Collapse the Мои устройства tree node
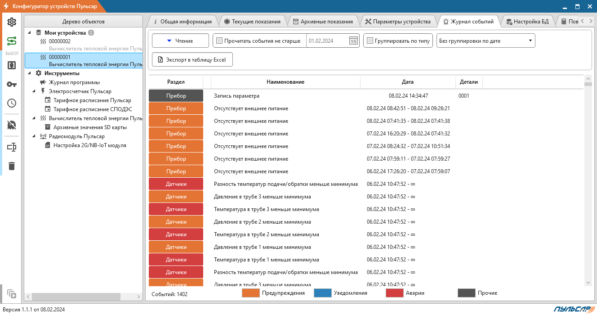This screenshot has height=315, width=597. pos(30,33)
